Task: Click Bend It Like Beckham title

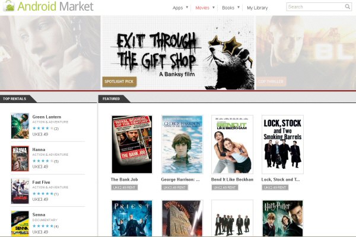Action: click(x=232, y=180)
